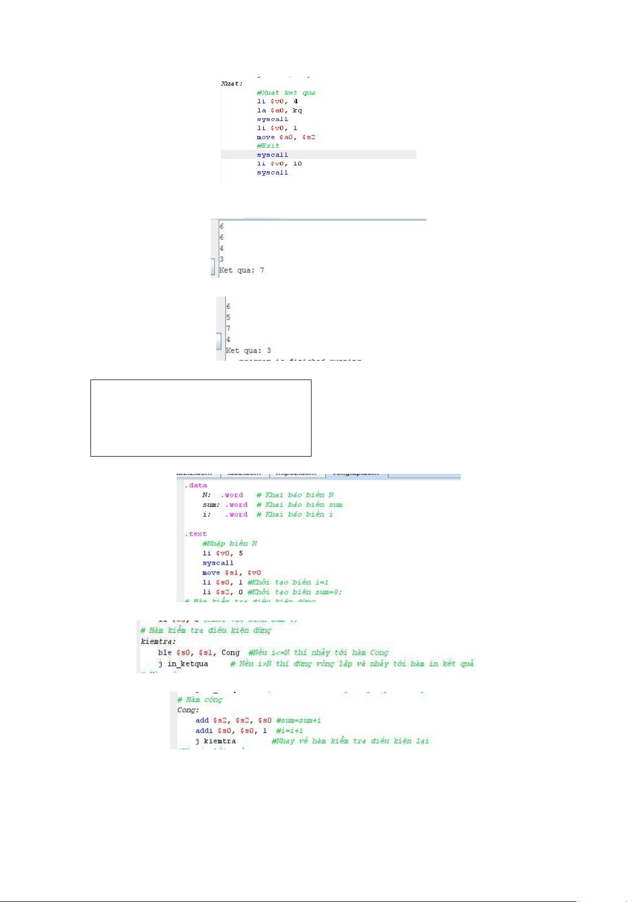638x902 pixels.
Task: Place cursor on "la $a0, kq" line
Action: 279,110
